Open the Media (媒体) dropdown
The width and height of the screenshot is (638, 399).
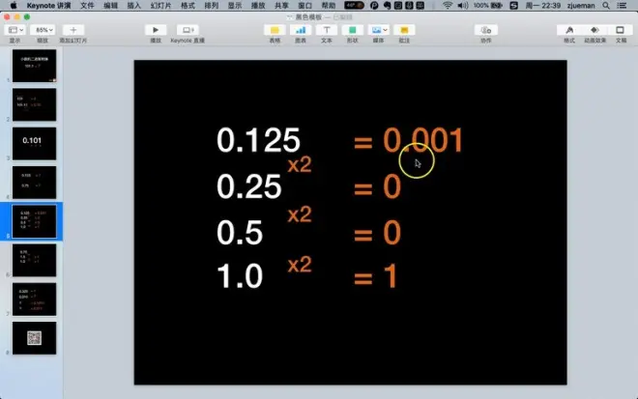click(378, 31)
